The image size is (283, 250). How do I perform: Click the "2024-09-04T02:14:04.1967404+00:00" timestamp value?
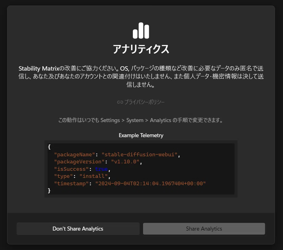click(150, 183)
